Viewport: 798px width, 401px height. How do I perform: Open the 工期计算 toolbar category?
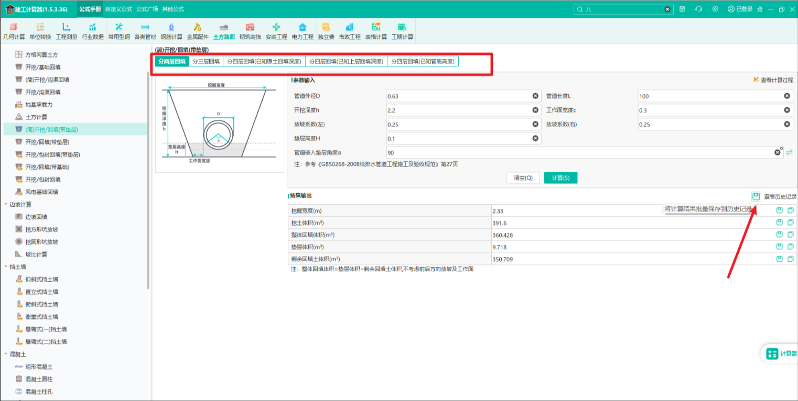(x=402, y=31)
